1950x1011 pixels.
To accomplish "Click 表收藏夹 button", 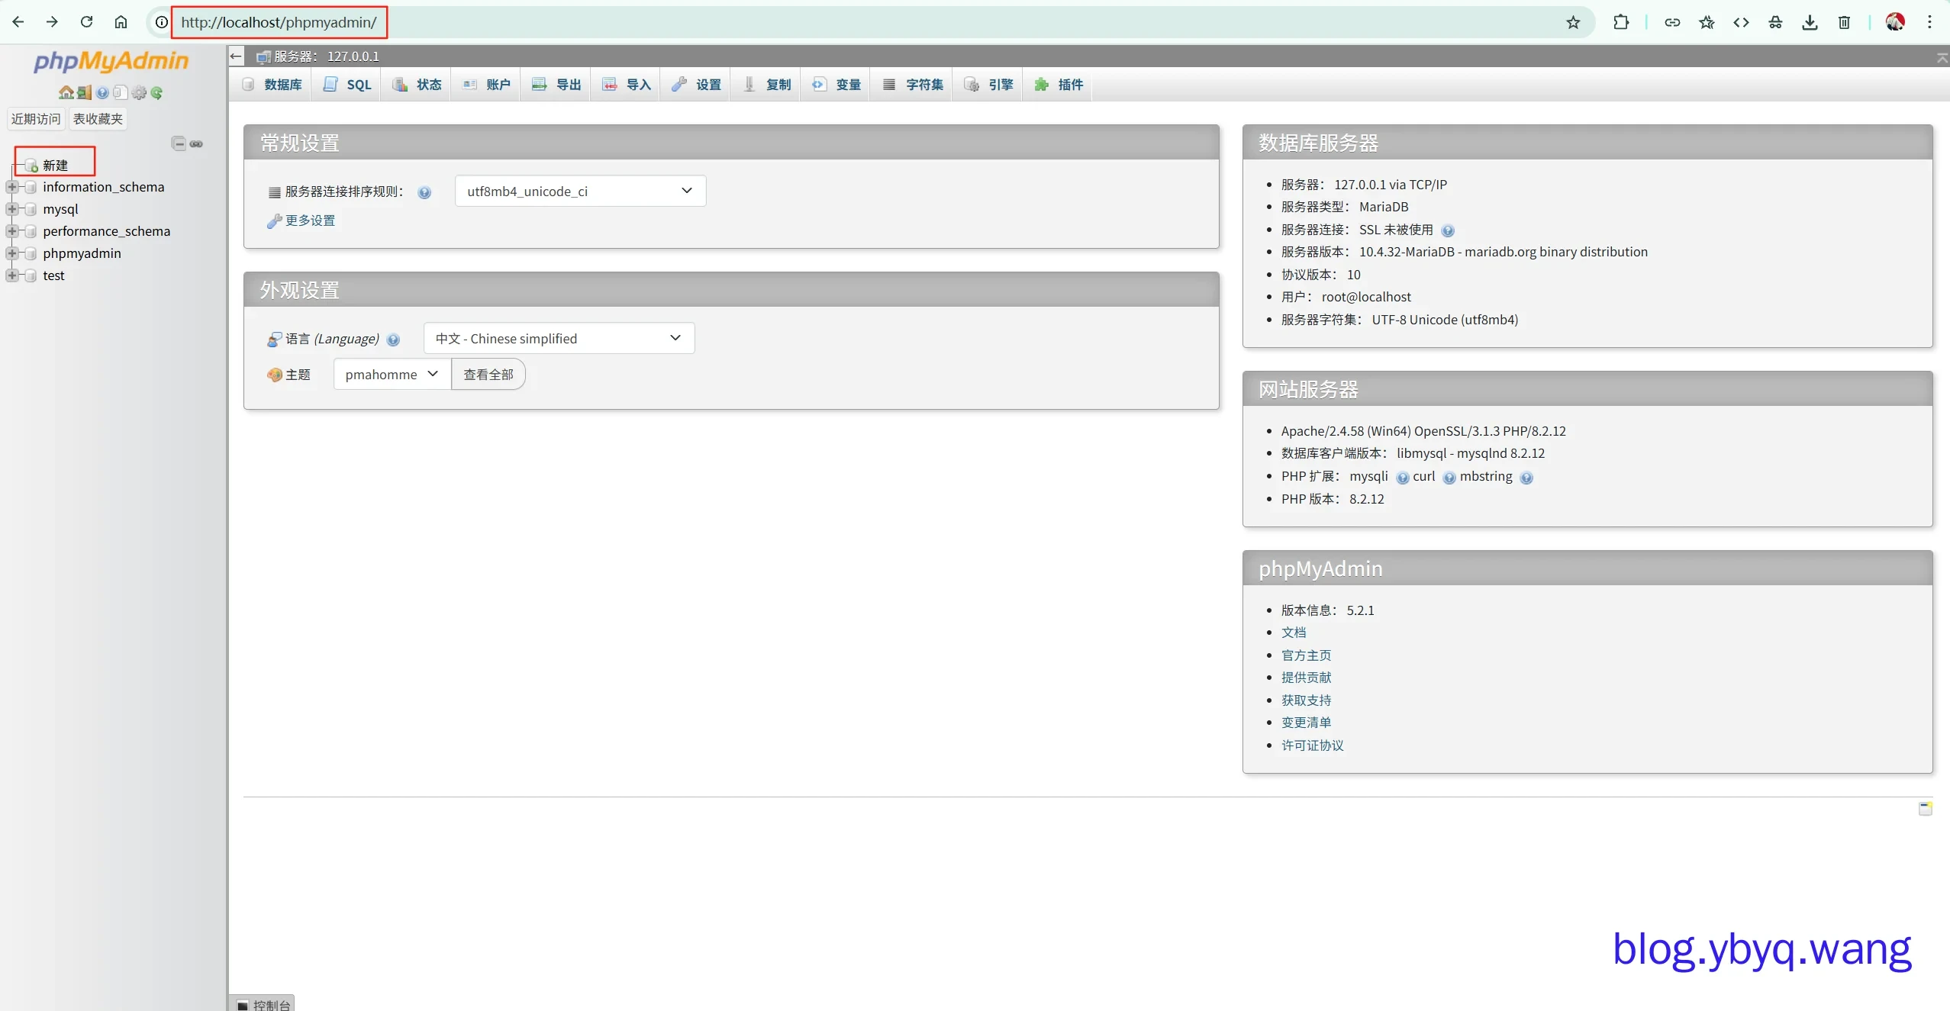I will point(98,119).
